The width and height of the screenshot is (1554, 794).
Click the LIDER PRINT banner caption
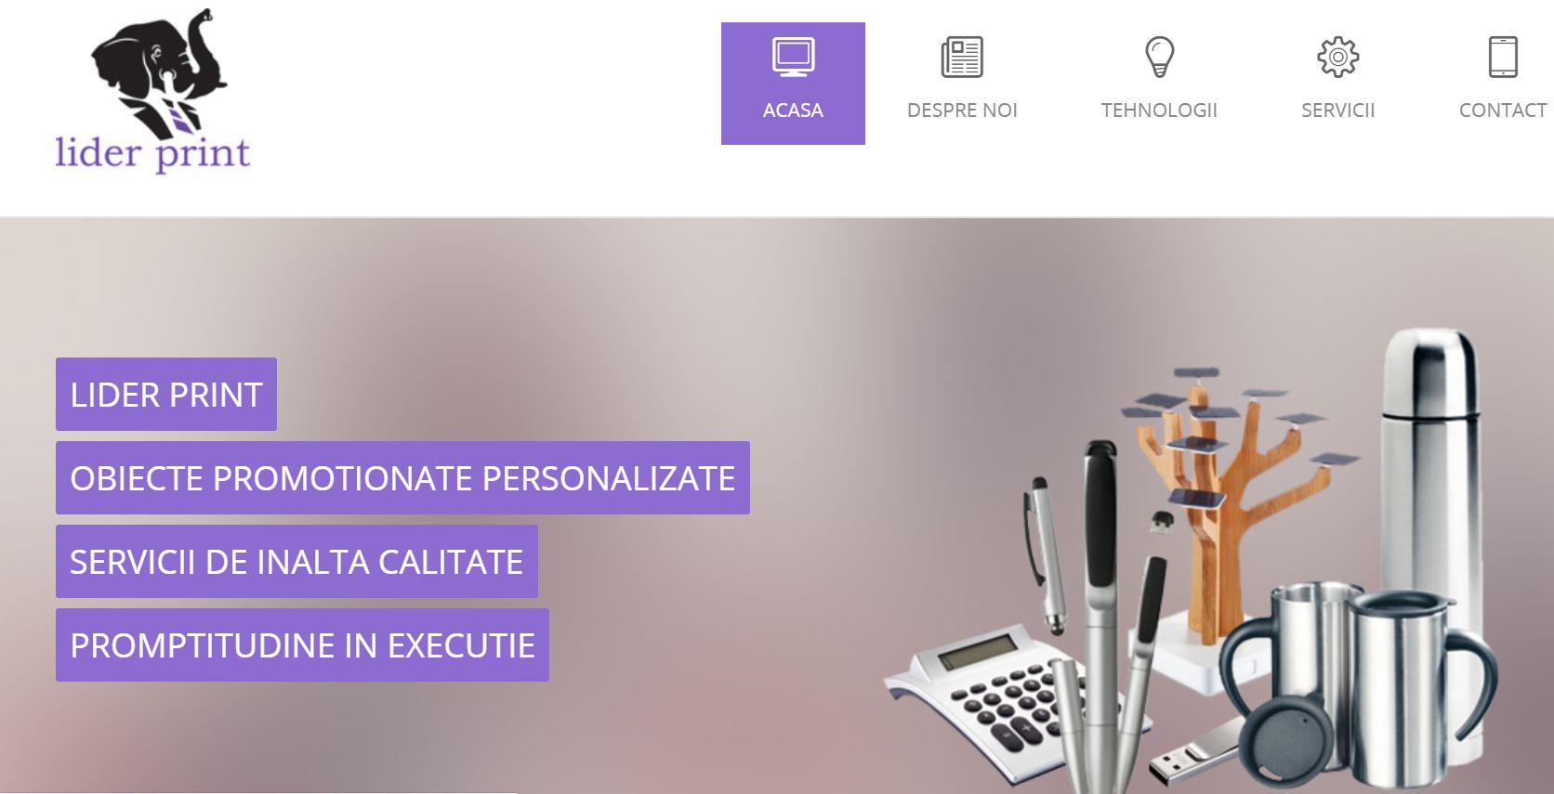[166, 395]
